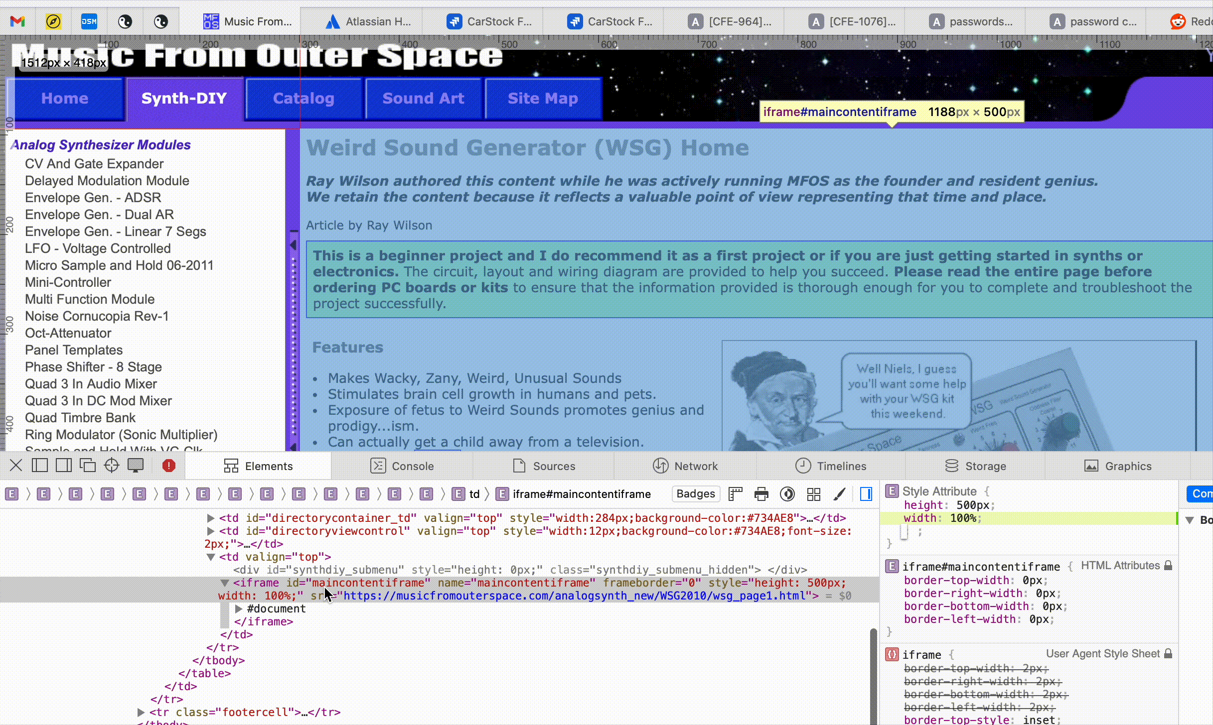
Task: Collapse the td valign="top" node
Action: pos(211,557)
